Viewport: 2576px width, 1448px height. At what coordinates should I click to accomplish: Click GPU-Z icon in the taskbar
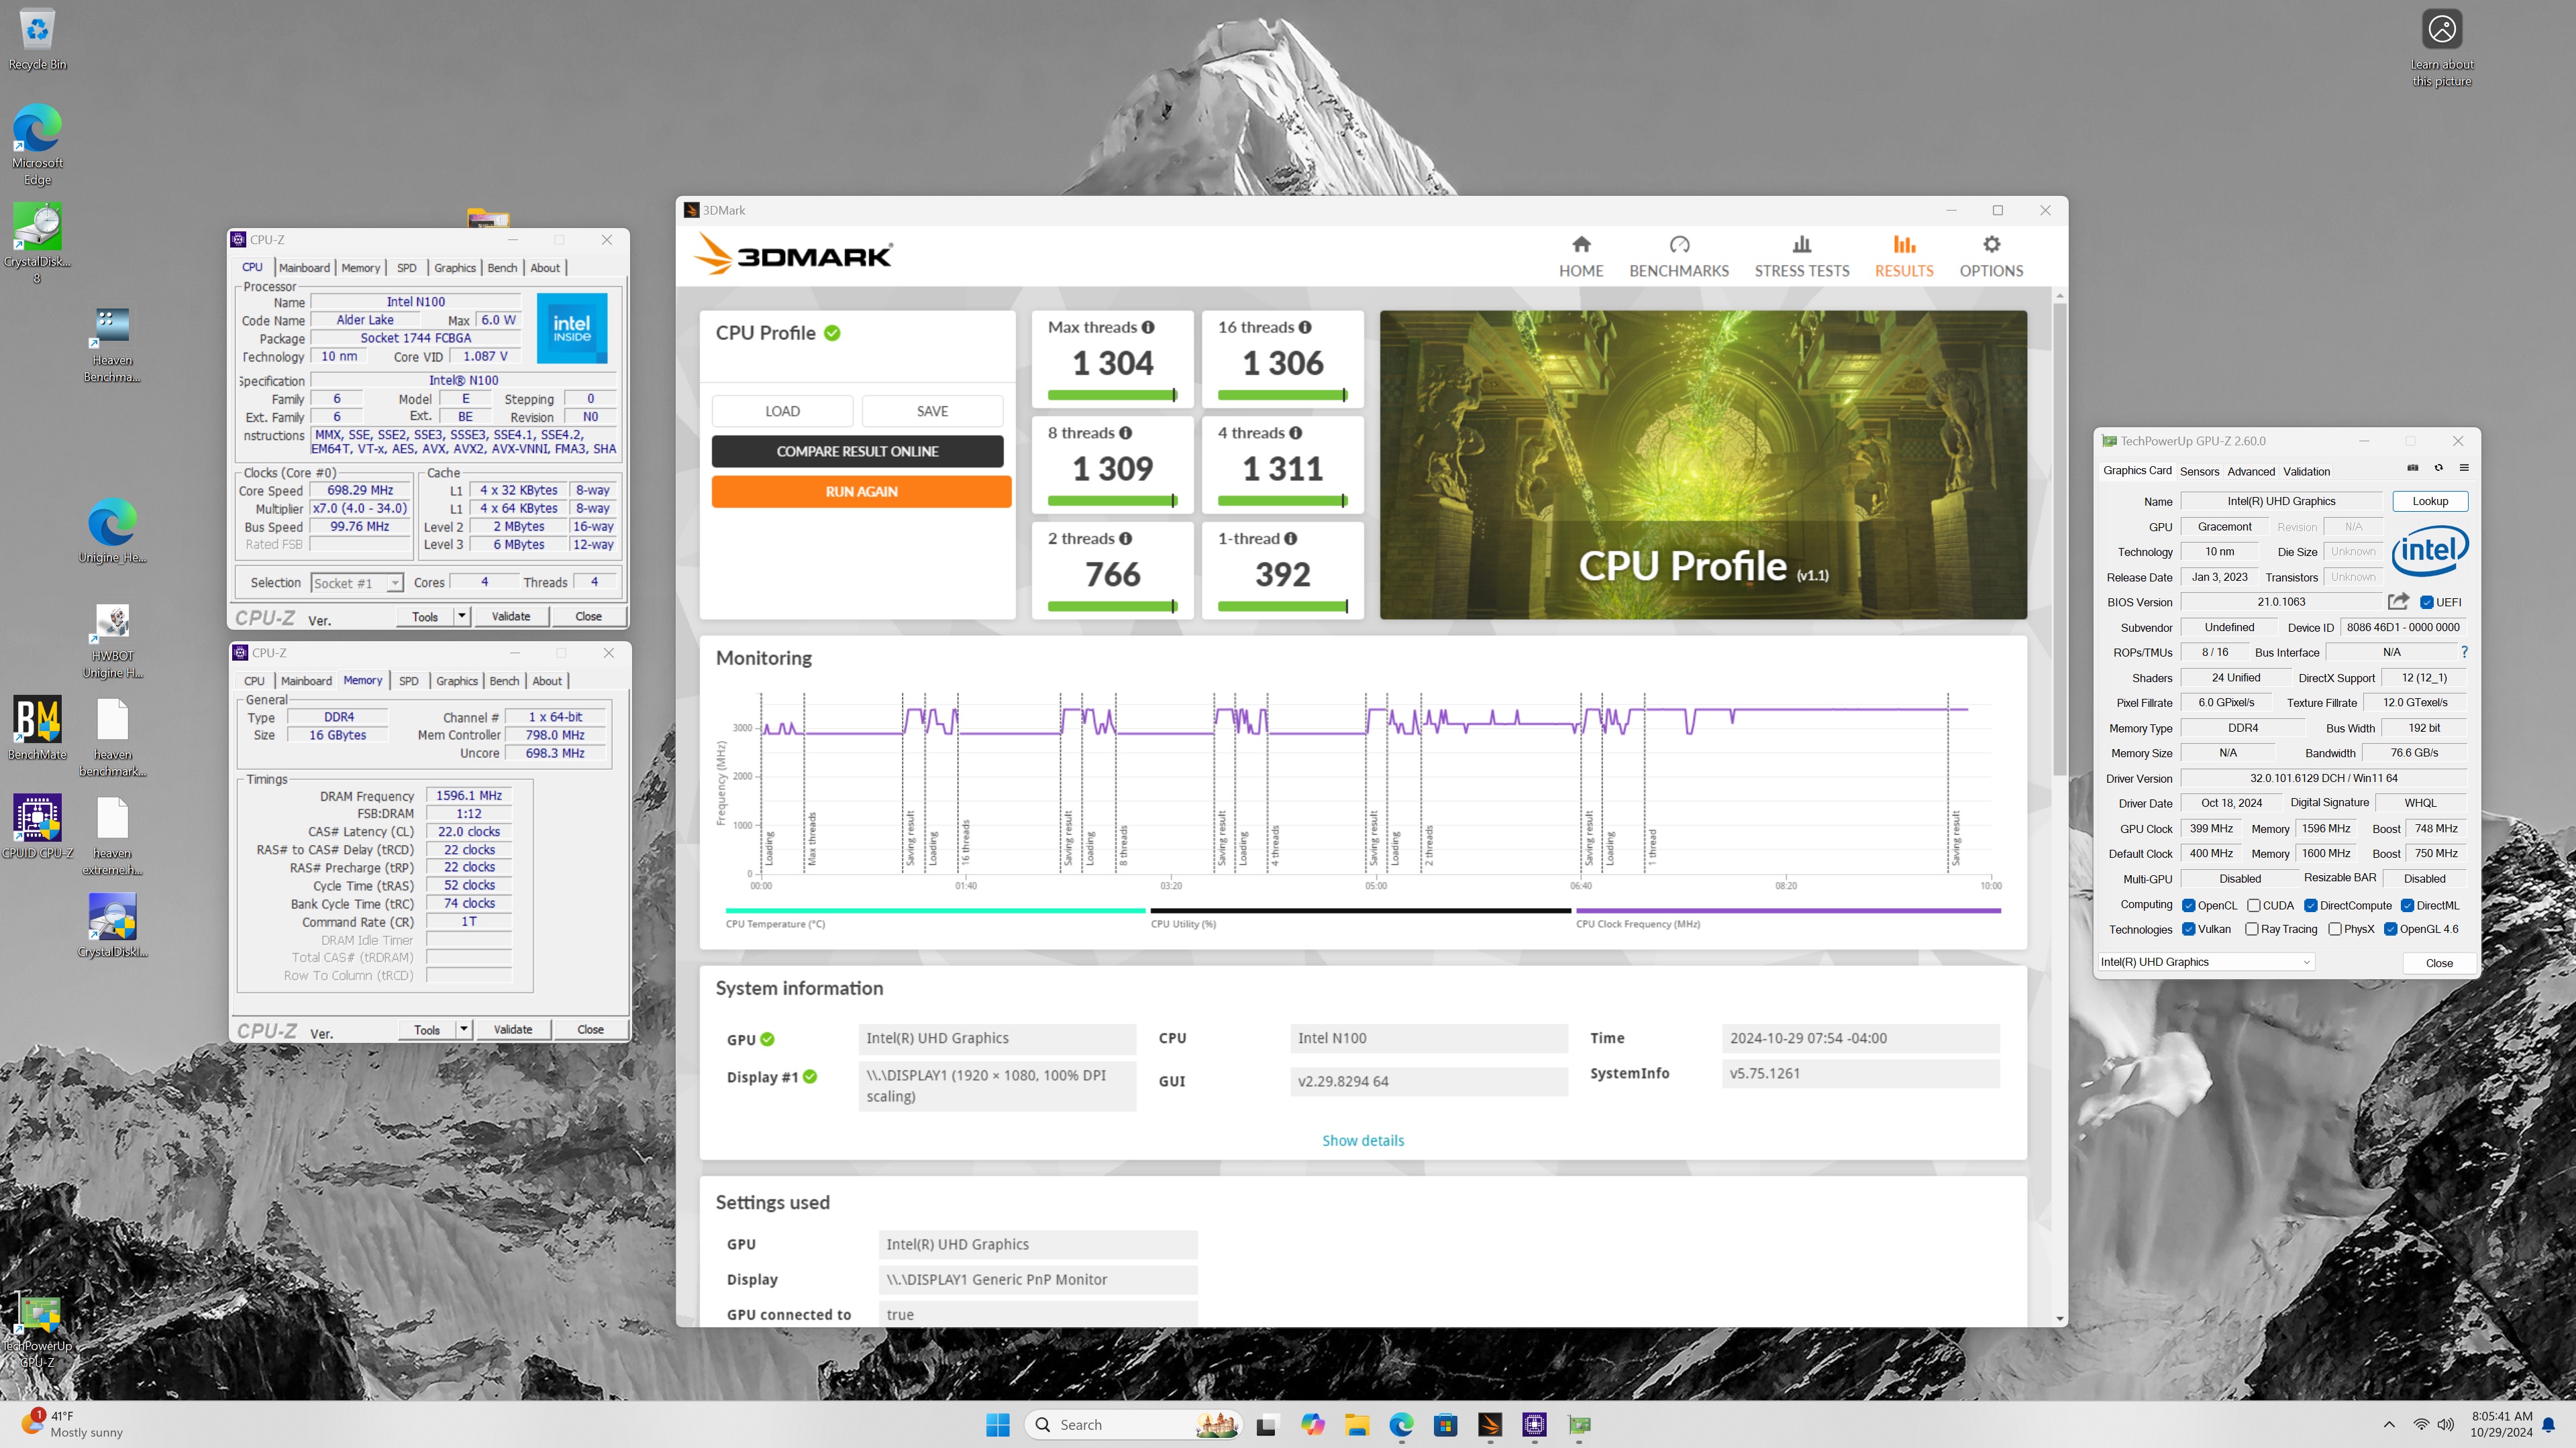click(1579, 1425)
